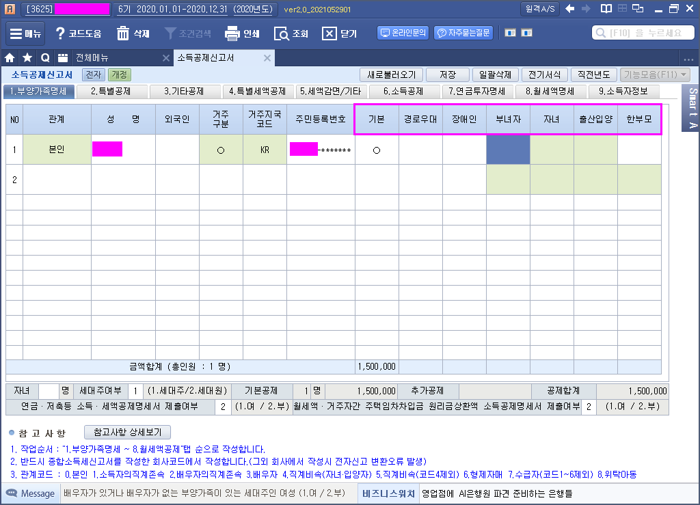Select the 5.세액감면/기타 tab
700x505 pixels.
click(331, 92)
